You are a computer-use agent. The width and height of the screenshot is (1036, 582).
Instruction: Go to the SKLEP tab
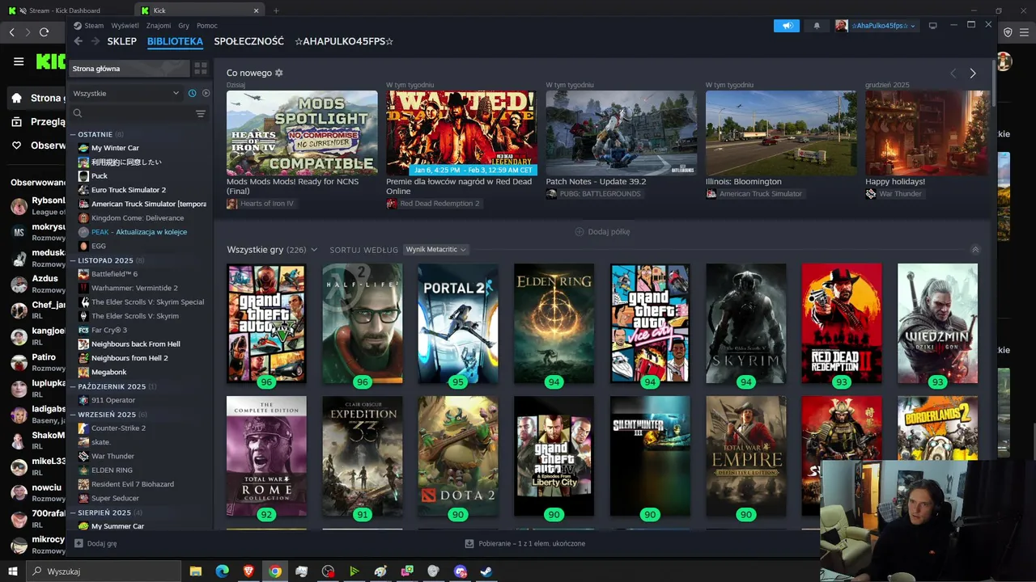(x=122, y=41)
